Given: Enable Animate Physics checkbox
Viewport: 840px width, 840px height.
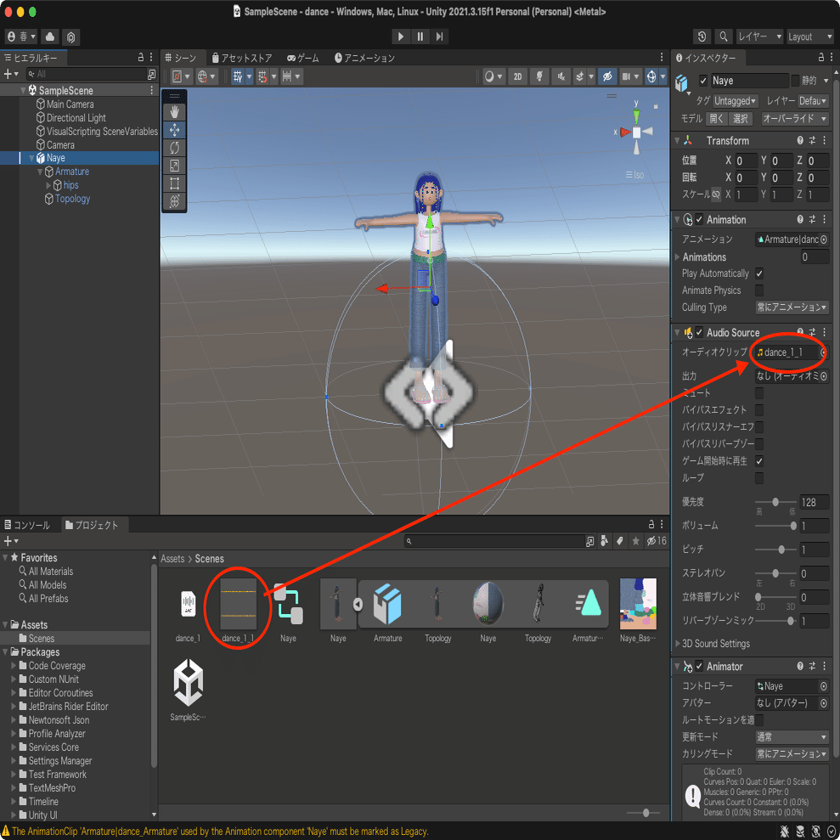Looking at the screenshot, I should (x=759, y=290).
